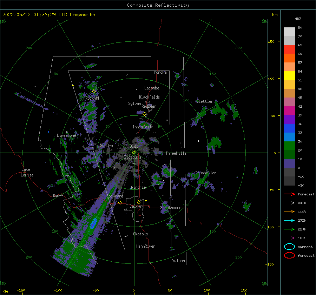The width and height of the screenshot is (316, 295).
Task: Click the cyan current ellipse legend icon
Action: coord(289,247)
